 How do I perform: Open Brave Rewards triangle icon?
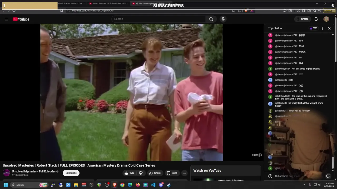[252, 10]
